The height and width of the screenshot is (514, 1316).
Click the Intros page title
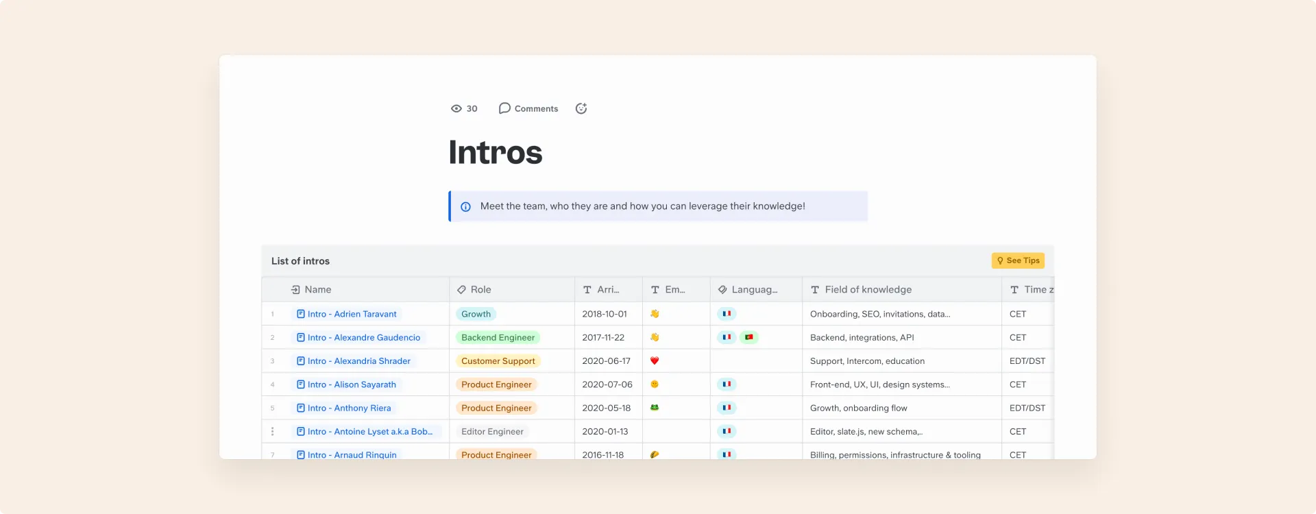click(x=496, y=152)
